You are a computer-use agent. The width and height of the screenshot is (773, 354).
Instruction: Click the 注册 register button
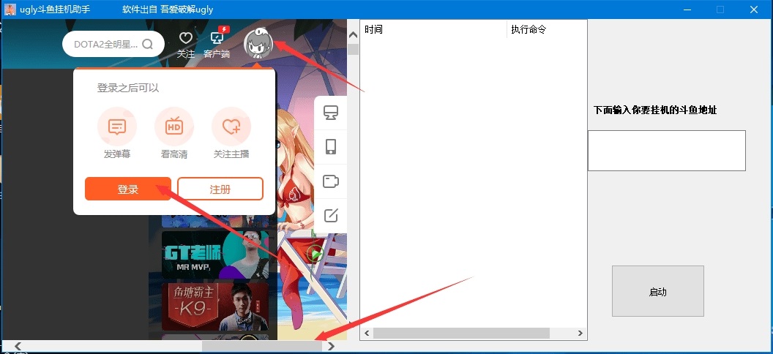coord(220,189)
